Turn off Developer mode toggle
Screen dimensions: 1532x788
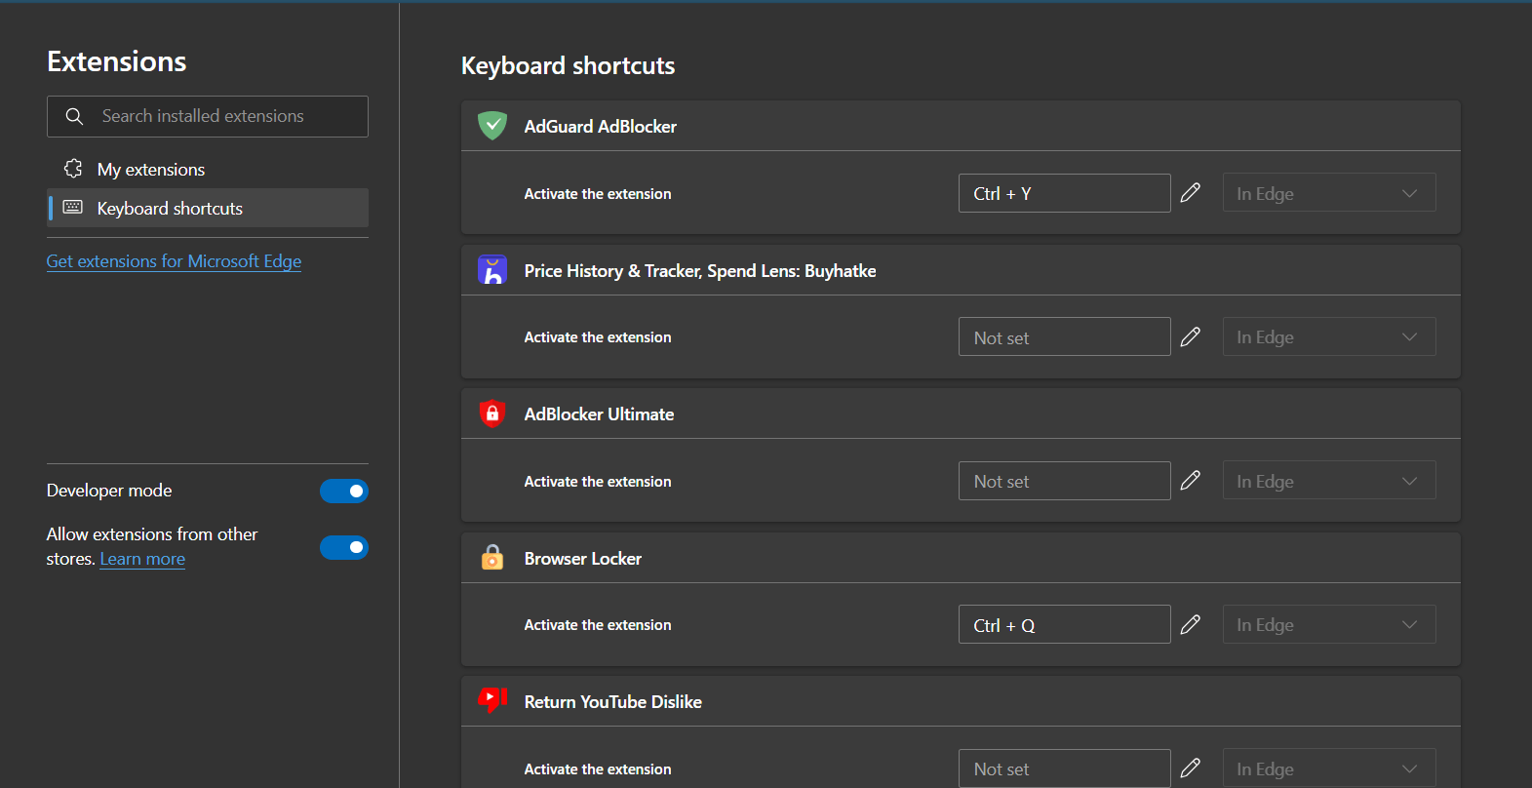344,492
